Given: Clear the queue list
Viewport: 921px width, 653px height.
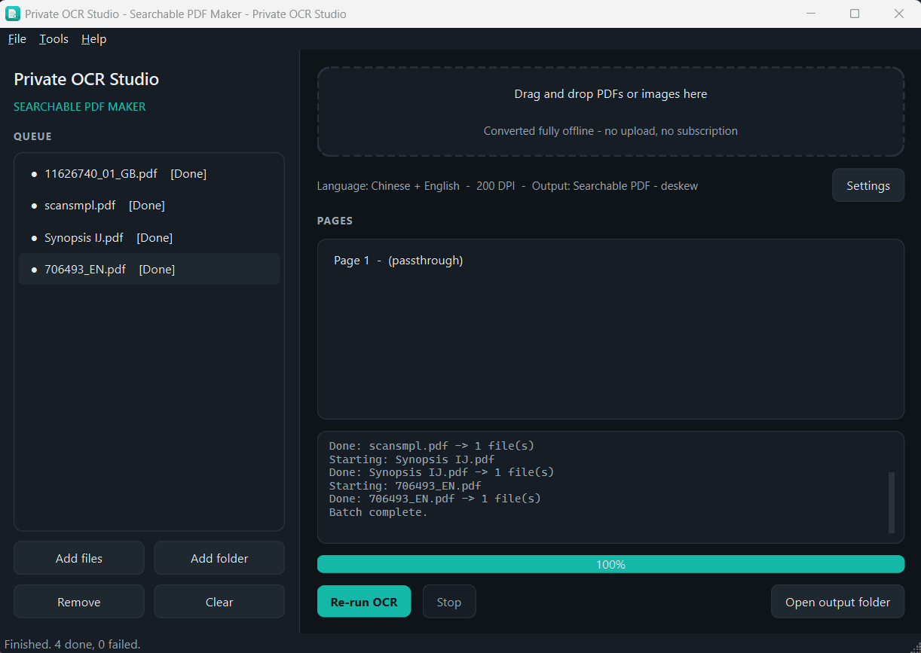Looking at the screenshot, I should tap(219, 602).
